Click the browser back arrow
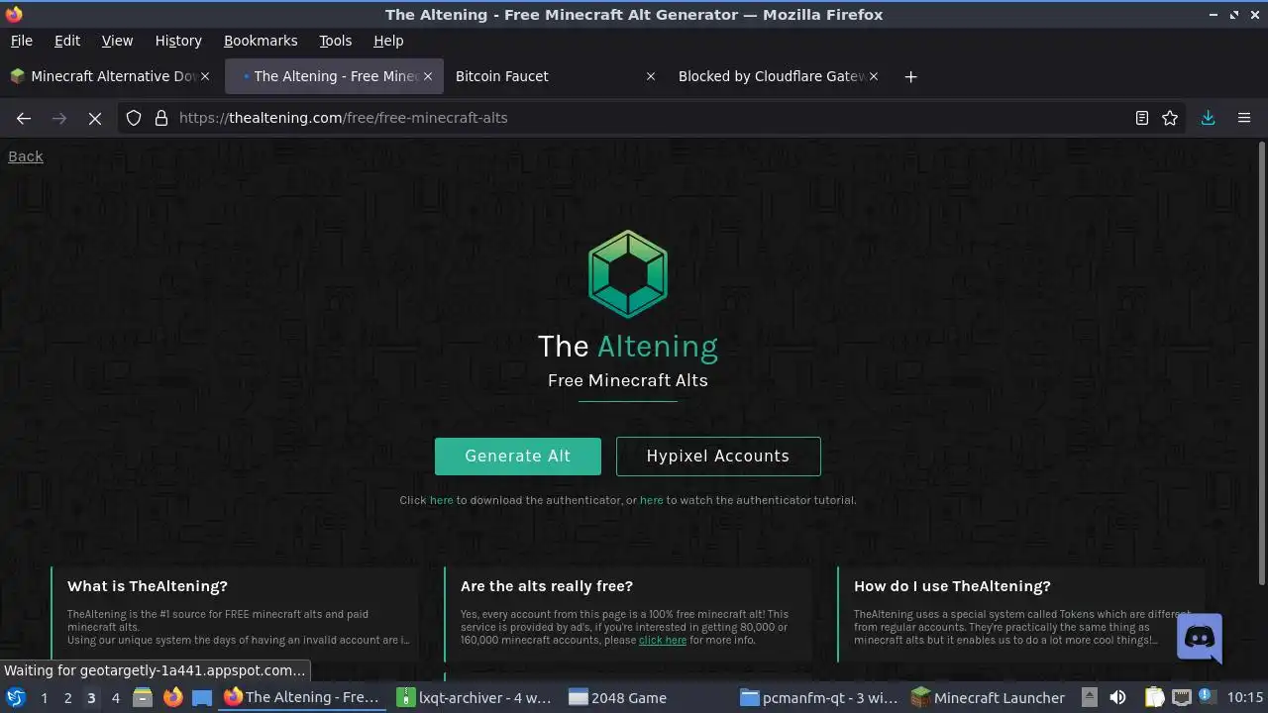 click(x=24, y=118)
